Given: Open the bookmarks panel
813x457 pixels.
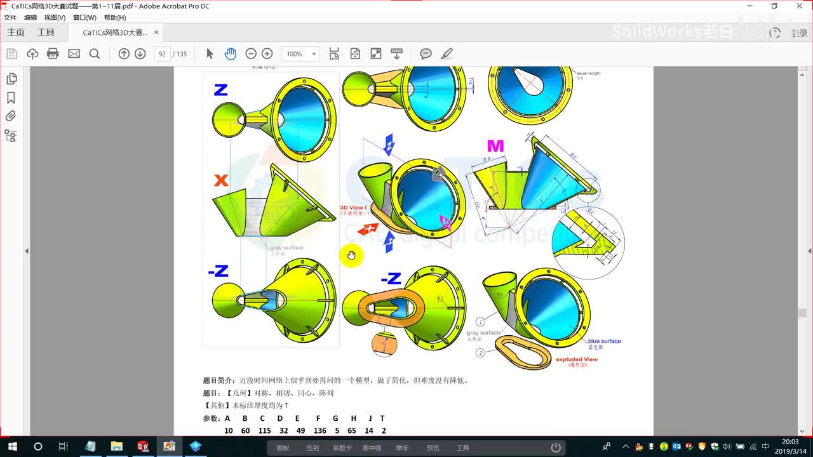Looking at the screenshot, I should [11, 98].
